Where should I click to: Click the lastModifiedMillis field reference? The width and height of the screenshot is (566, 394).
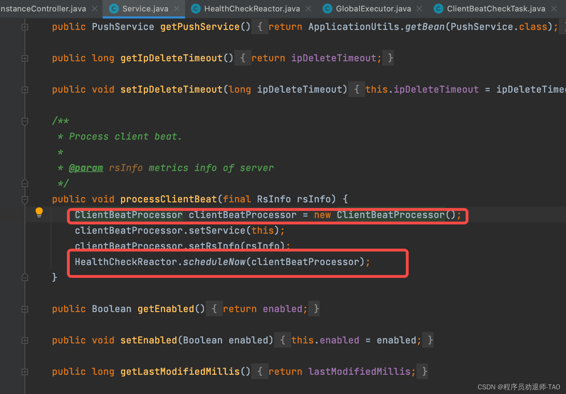click(360, 372)
